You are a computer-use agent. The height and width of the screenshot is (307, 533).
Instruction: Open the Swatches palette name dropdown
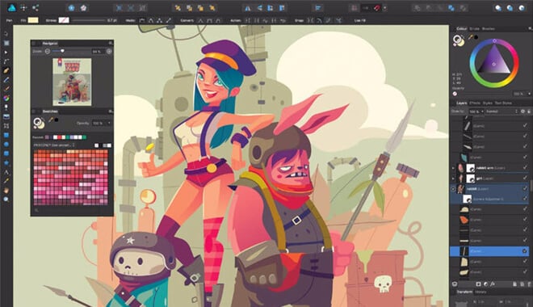(54, 145)
